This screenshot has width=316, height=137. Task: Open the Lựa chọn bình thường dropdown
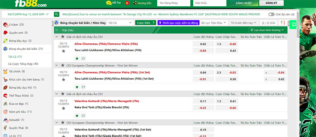click(x=267, y=30)
